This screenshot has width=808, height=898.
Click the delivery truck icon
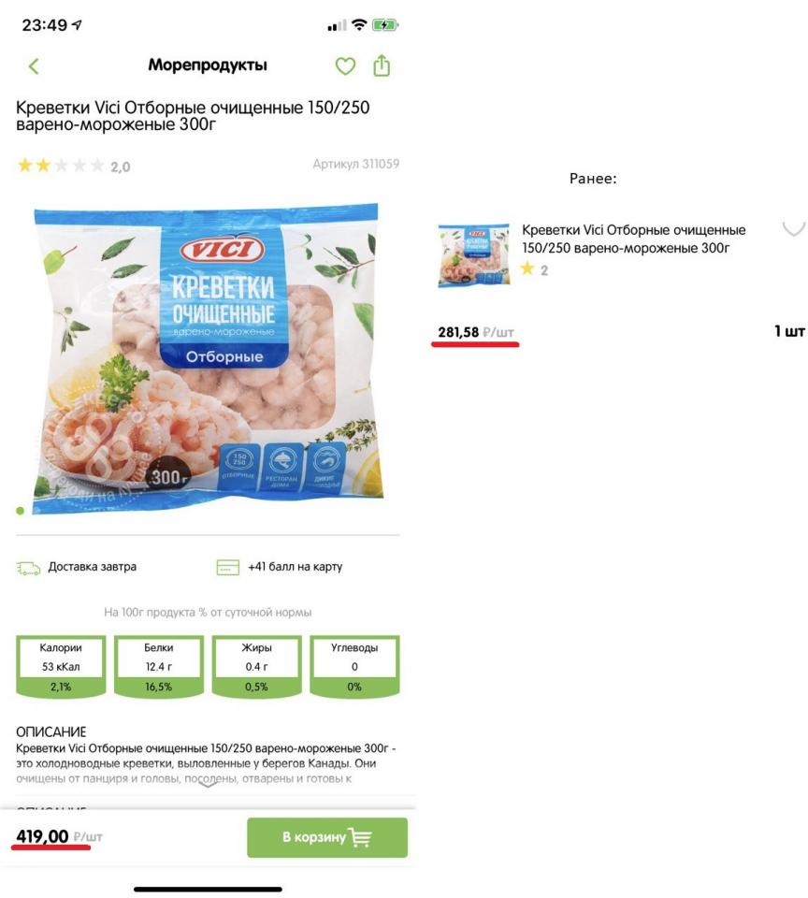(28, 568)
